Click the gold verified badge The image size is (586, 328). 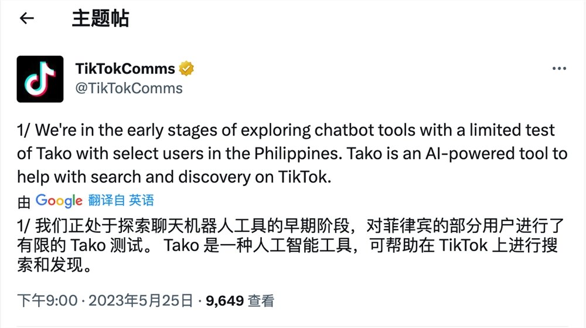point(187,69)
